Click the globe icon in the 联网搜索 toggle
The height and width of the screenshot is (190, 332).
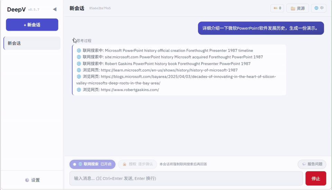coord(80,164)
